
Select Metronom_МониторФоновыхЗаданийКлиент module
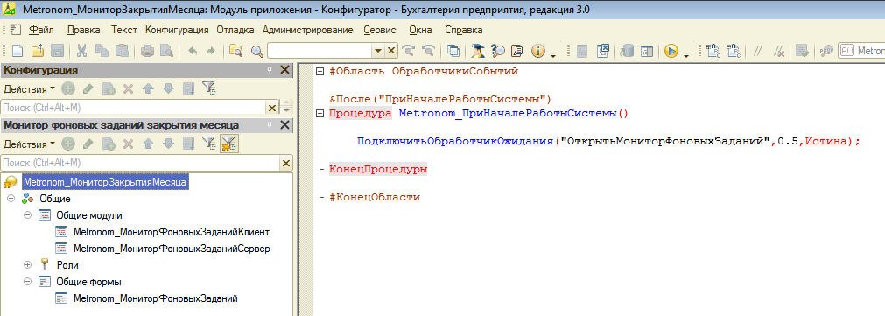click(x=172, y=232)
